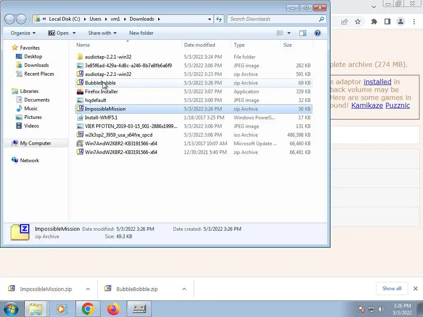The width and height of the screenshot is (423, 317).
Task: Expand the arrow after Downloads in breadcrumb
Action: click(159, 19)
